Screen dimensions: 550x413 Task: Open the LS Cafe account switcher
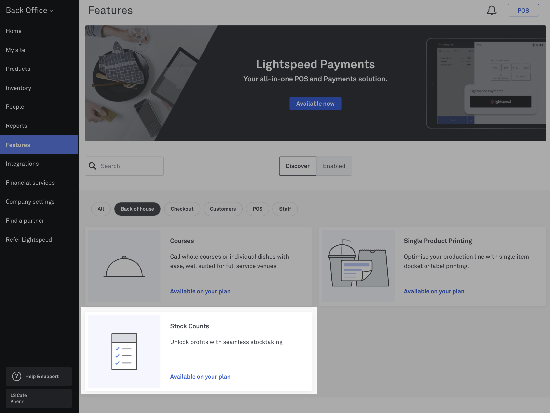(x=39, y=399)
